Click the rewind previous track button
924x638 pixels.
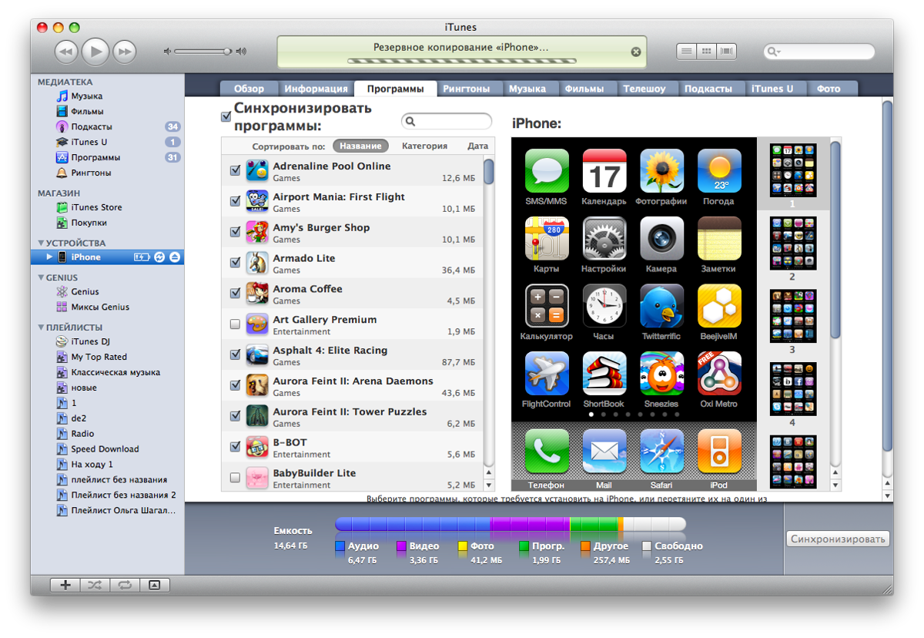pos(67,52)
